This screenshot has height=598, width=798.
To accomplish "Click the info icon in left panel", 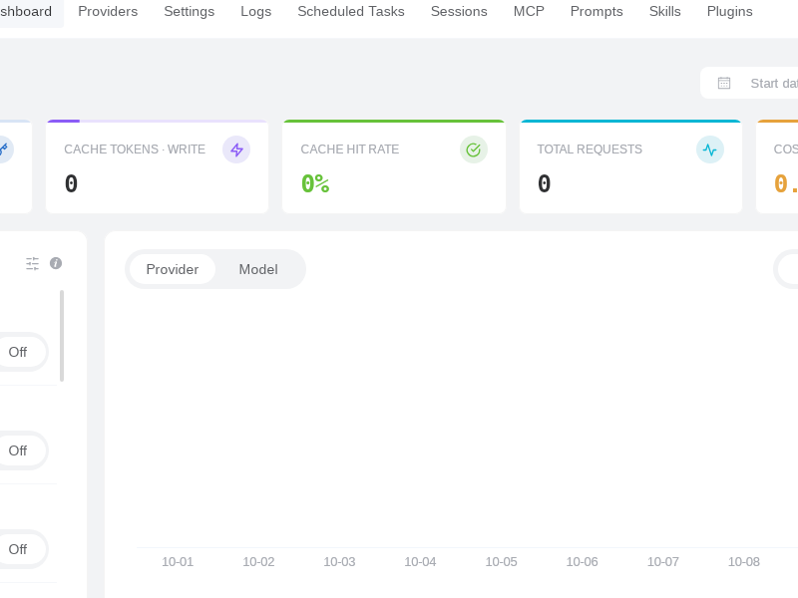I will 56,263.
